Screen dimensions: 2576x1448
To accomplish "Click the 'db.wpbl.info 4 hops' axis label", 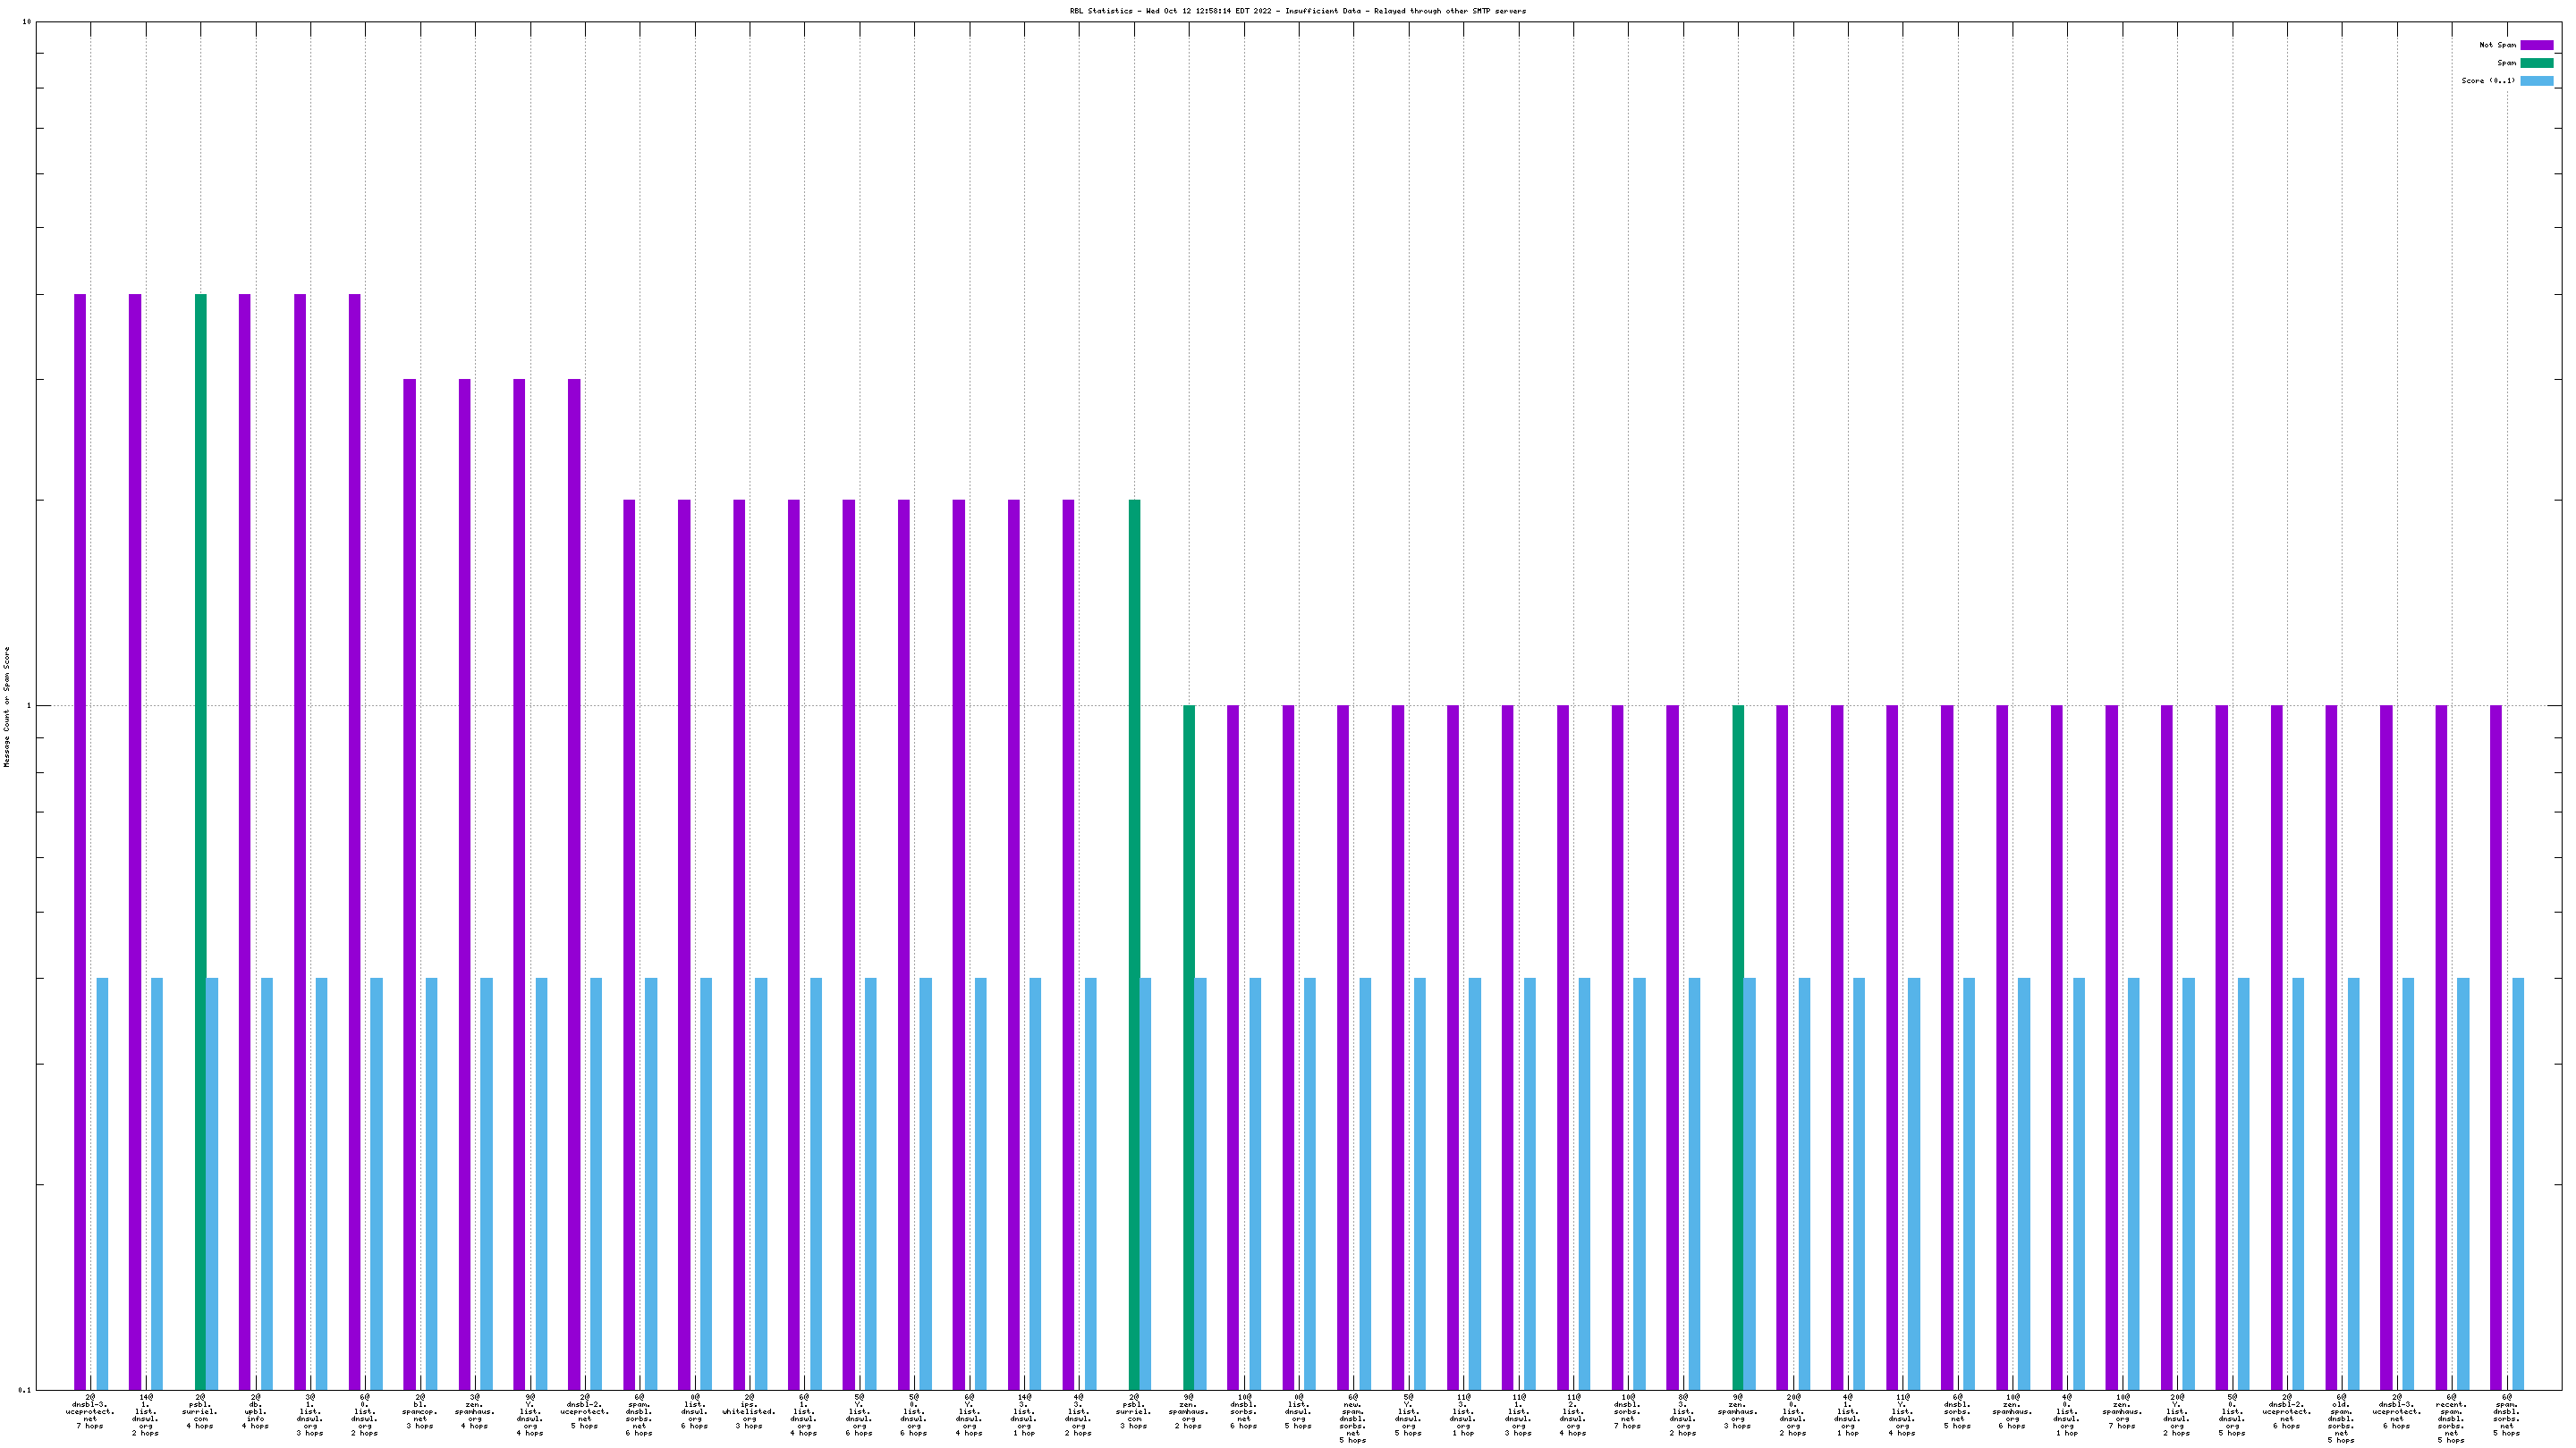I will [x=255, y=1411].
